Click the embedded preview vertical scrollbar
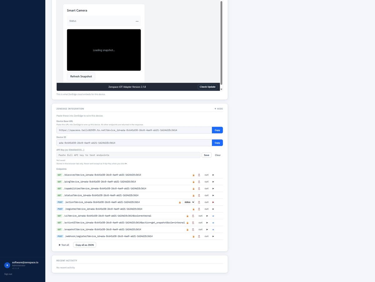Image resolution: width=375 pixels, height=282 pixels. click(222, 43)
